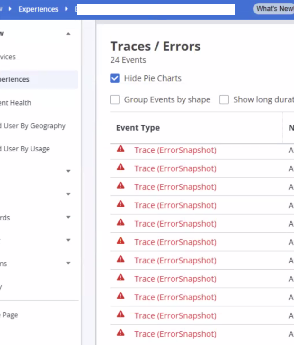Click warning icon on first Trace row
This screenshot has width=294, height=345.
point(120,149)
